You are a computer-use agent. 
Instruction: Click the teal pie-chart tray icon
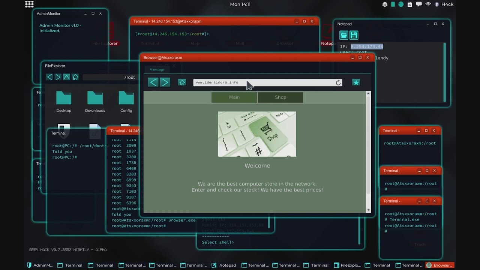401,4
